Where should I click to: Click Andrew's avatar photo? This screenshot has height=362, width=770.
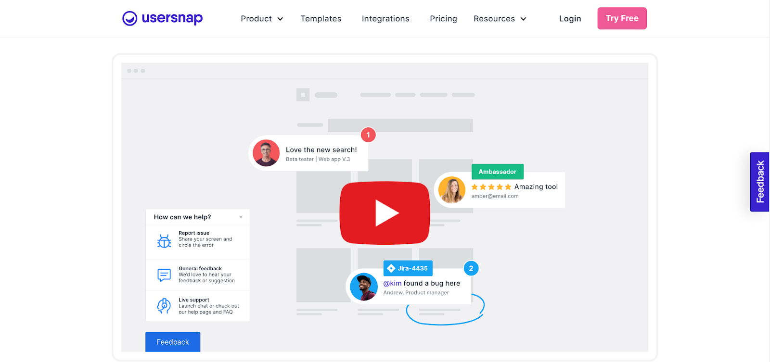364,287
